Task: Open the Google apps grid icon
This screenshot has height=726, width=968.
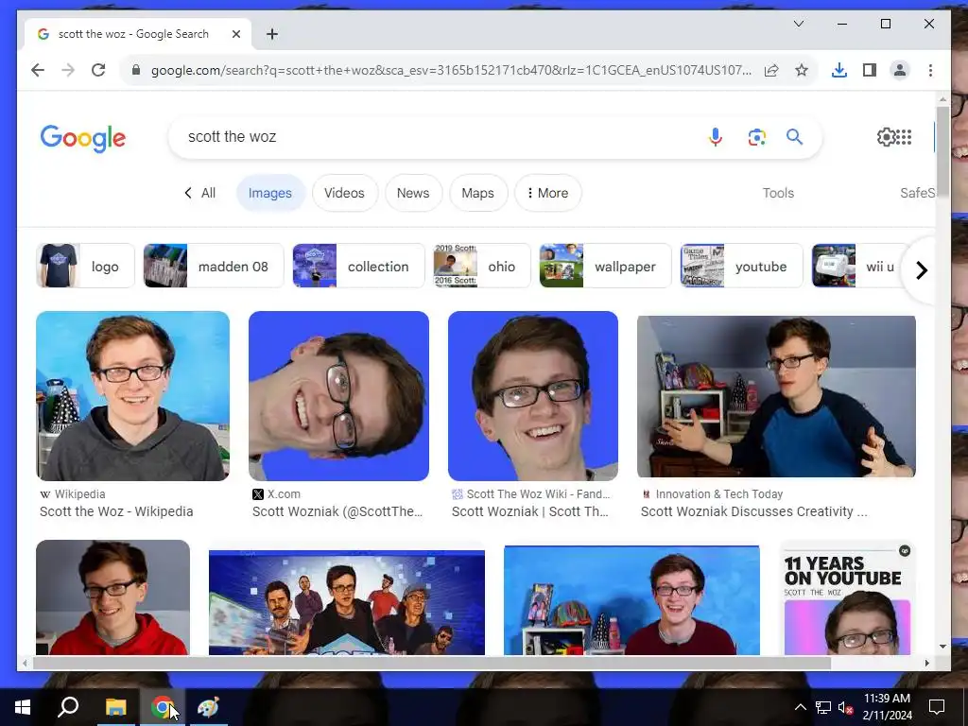Action: 905,137
